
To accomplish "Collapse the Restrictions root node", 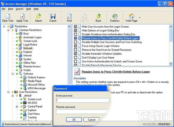I will 4,26.
